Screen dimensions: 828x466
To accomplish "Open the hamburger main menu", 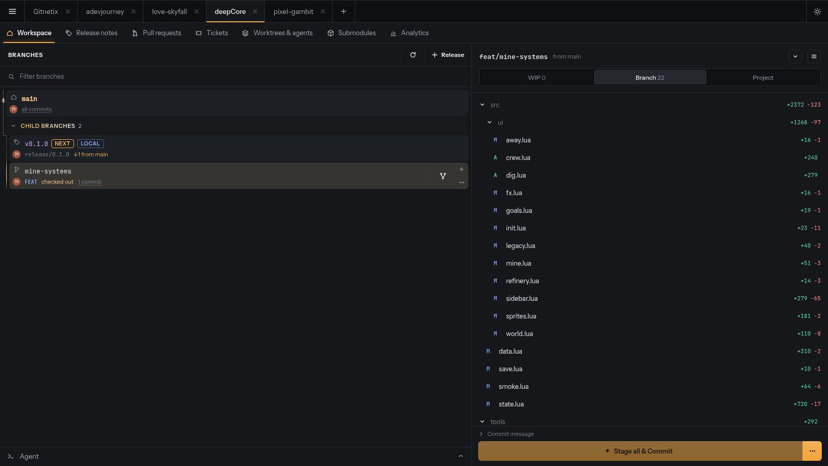I will 12,11.
